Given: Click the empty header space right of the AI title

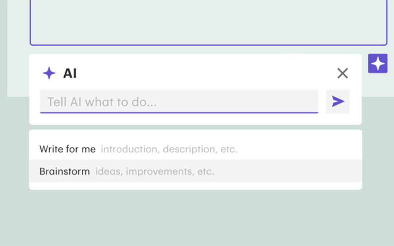Looking at the screenshot, I should point(204,73).
